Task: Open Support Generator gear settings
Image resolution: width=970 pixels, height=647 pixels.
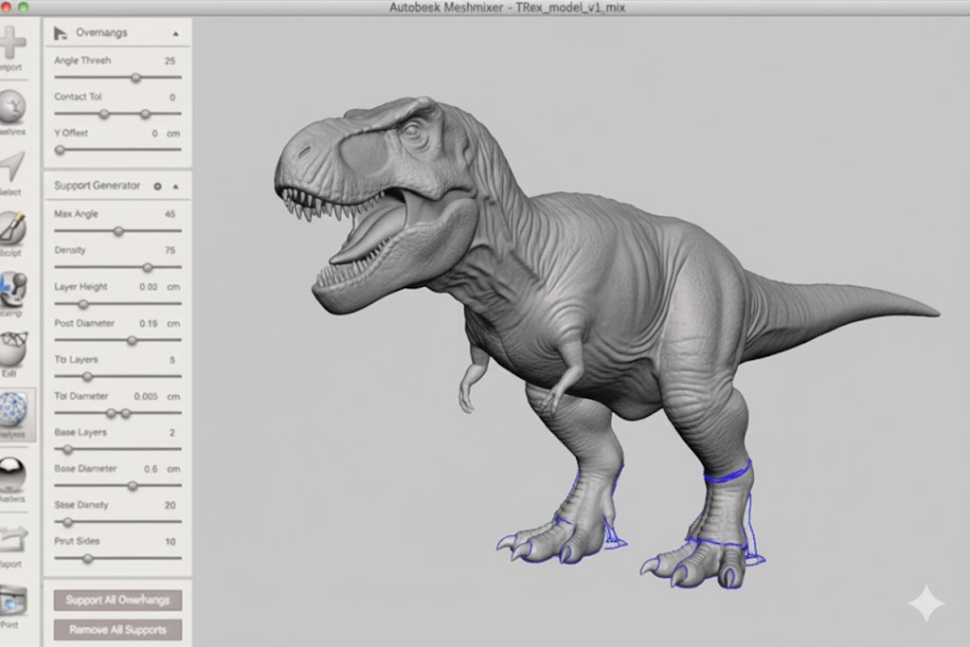Action: point(157,187)
